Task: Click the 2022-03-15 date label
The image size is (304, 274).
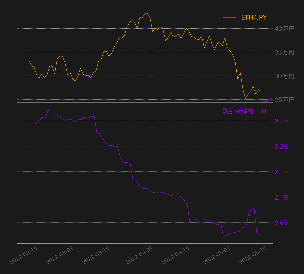Action: click(96, 255)
